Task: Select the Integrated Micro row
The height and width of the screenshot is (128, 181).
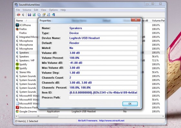Action: 28,37
